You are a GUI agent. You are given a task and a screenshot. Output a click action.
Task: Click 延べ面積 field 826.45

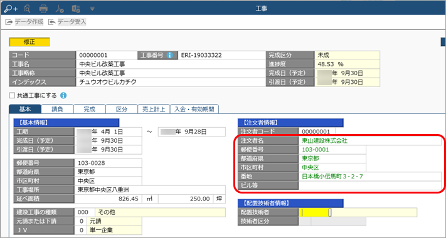click(x=108, y=199)
